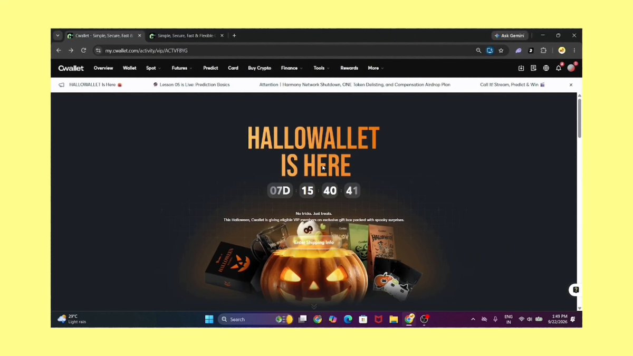Click the weather widget showing 29°C

click(72, 319)
